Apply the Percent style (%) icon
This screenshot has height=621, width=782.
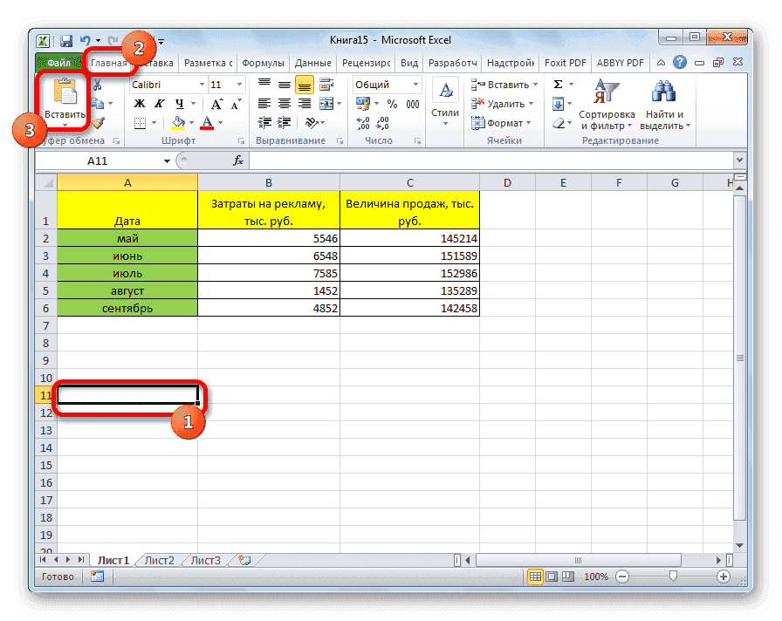(393, 103)
